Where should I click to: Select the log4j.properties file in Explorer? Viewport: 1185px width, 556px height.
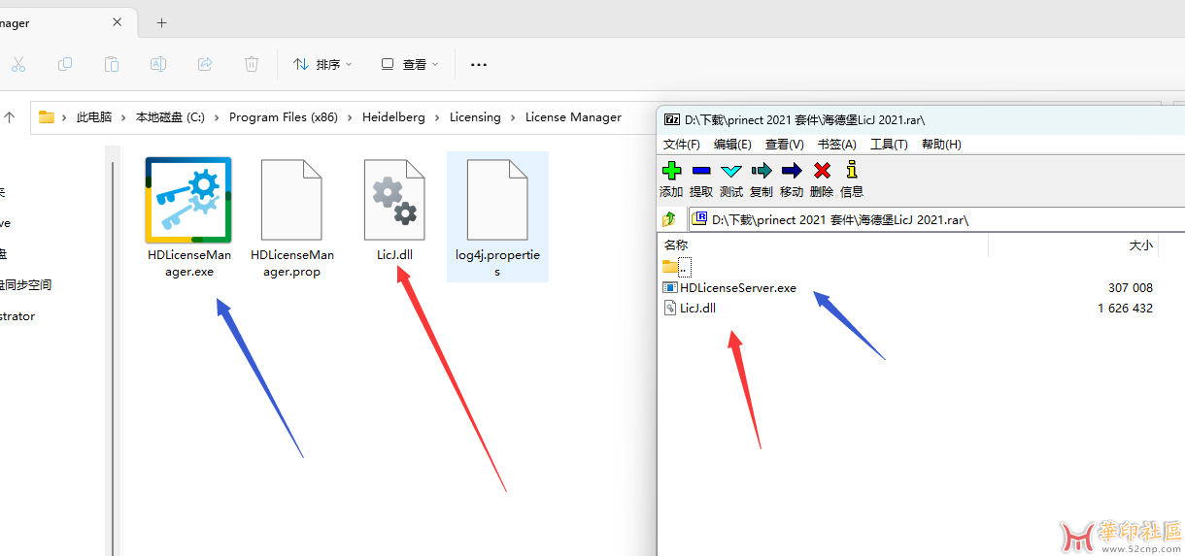coord(497,216)
